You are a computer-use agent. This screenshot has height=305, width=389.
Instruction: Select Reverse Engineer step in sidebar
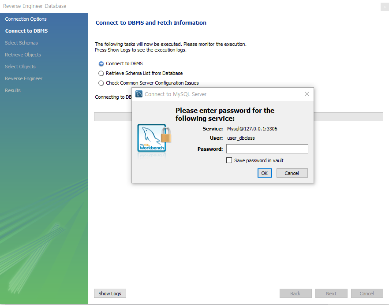[23, 78]
